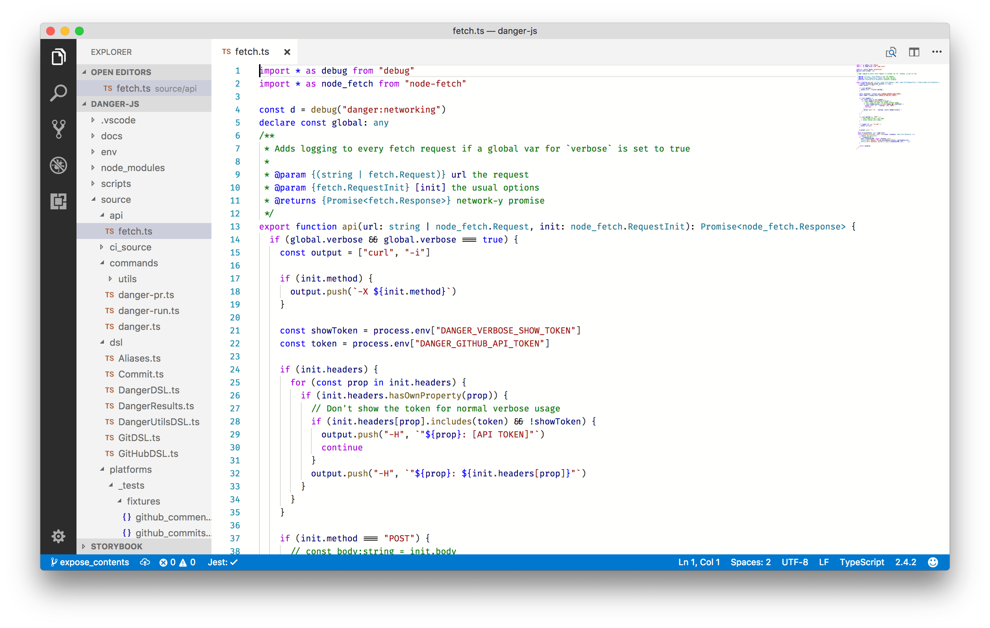The width and height of the screenshot is (990, 628).
Task: Open the Source Control view
Action: pyautogui.click(x=58, y=129)
